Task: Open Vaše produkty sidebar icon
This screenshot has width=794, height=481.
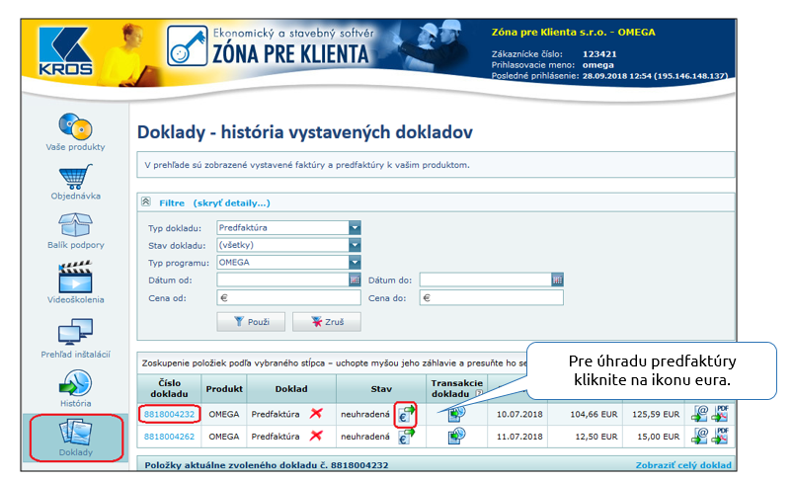Action: pyautogui.click(x=75, y=126)
